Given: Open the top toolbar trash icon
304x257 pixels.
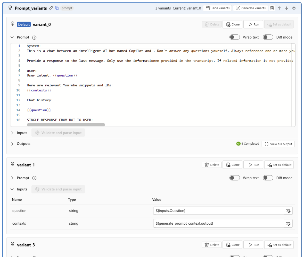Looking at the screenshot, I should pyautogui.click(x=272, y=8).
